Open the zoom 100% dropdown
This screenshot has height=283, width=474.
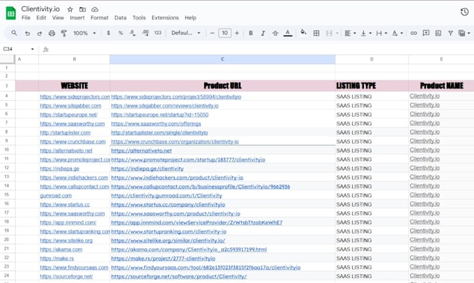[x=84, y=33]
